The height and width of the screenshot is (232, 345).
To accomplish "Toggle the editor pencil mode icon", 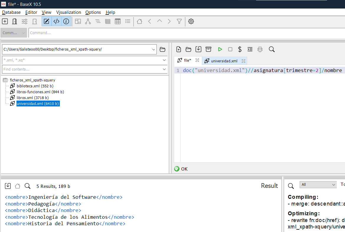I will click(x=46, y=21).
